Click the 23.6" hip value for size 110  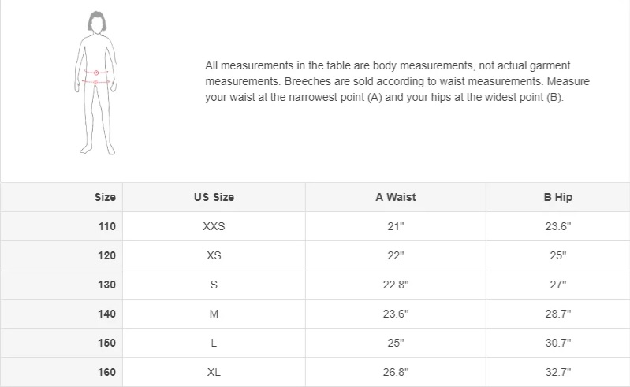tap(558, 226)
